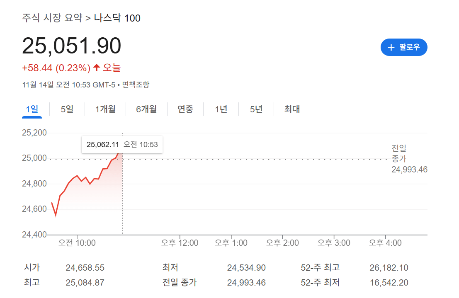The image size is (459, 298).
Task: Click the red up-arrow price change icon
Action: (97, 68)
